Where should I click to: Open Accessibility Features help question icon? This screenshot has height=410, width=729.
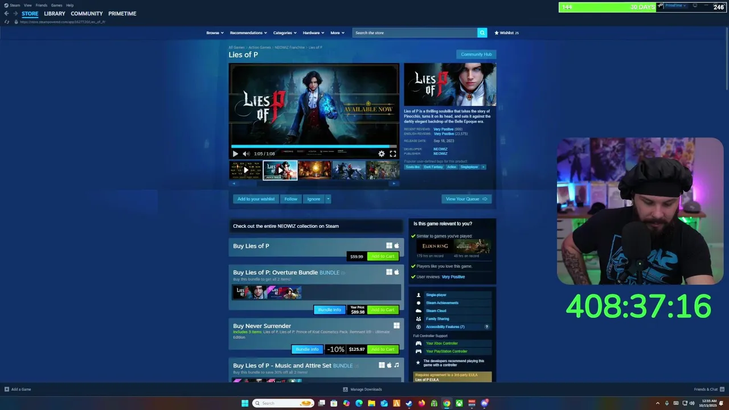coord(486,327)
